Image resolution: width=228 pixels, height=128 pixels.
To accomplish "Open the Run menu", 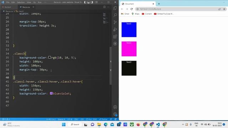I will pos(40,2).
